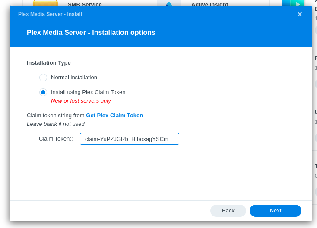
Task: Click the 'Normal installation' label text
Action: (x=74, y=78)
